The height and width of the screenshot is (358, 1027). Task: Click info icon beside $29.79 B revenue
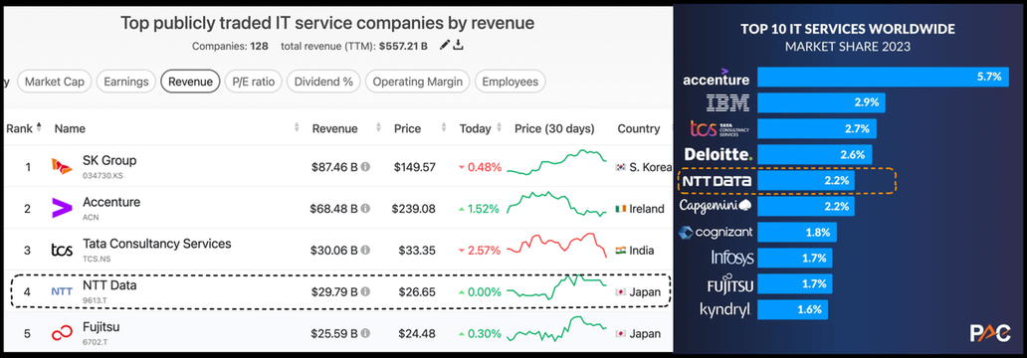(x=365, y=292)
